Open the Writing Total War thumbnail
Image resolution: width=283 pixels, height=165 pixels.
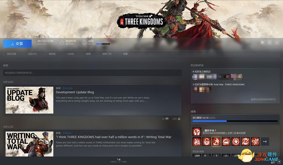click(x=29, y=144)
